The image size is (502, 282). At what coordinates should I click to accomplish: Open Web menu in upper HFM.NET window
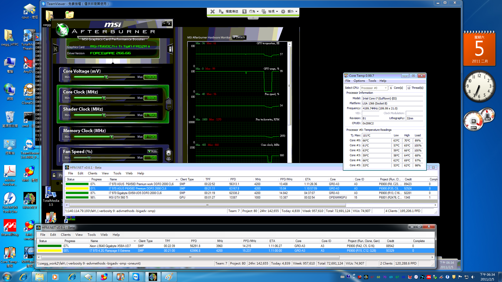pyautogui.click(x=129, y=173)
